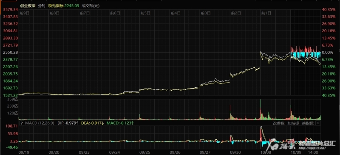The height and width of the screenshot is (155, 340).
Task: Select the 前6日 day marker
Action: pos(115,13)
